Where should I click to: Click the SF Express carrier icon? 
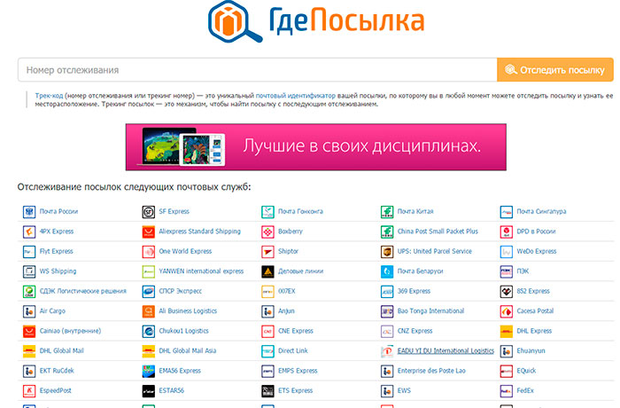coord(149,212)
